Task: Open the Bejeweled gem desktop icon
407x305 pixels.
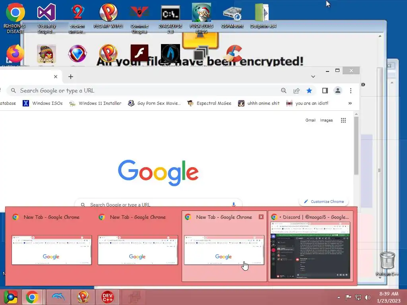Action: click(x=77, y=54)
